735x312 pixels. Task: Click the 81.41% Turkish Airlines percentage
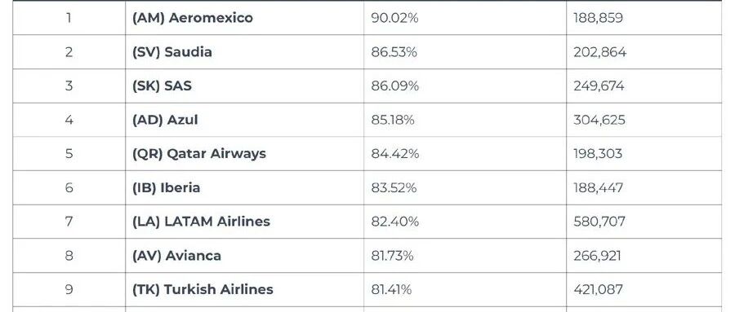391,289
